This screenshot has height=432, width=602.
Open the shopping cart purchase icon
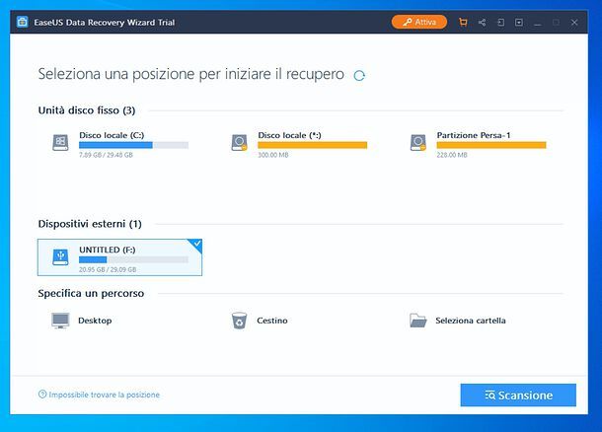coord(463,23)
